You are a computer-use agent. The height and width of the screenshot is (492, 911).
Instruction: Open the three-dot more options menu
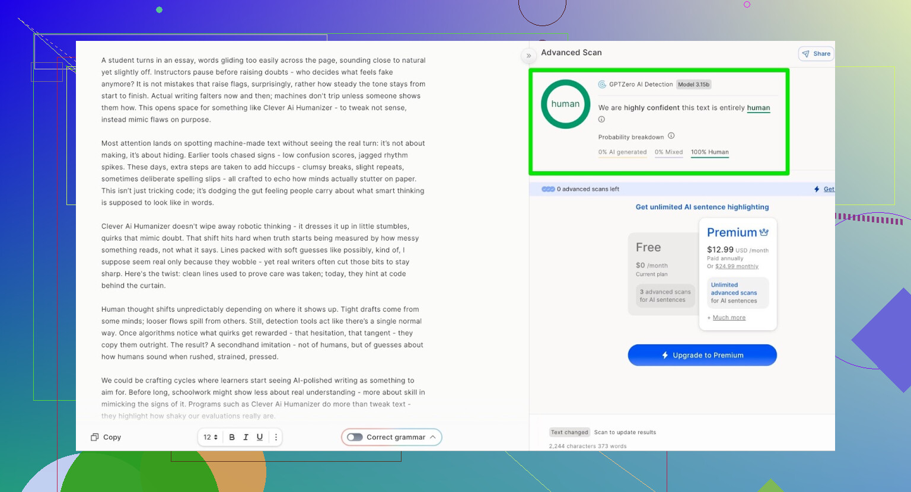276,437
